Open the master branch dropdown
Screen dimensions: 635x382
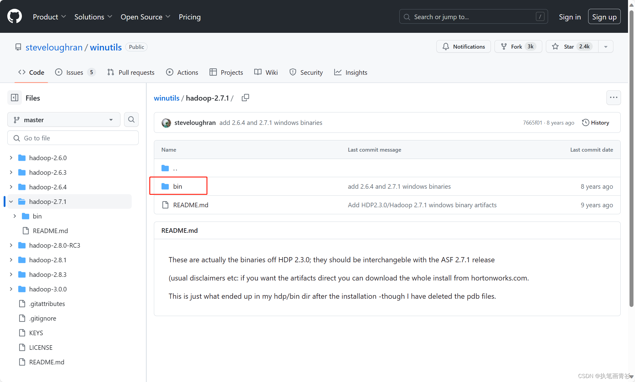point(64,119)
